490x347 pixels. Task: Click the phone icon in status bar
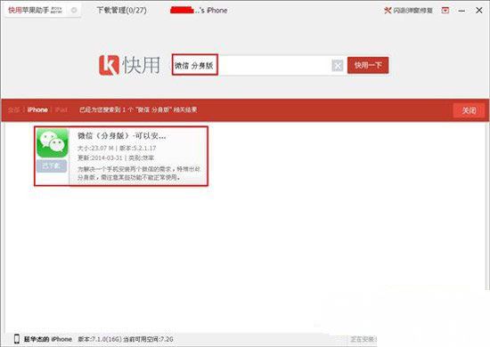[x=17, y=339]
